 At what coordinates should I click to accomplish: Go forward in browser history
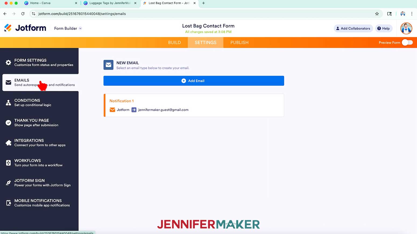point(14,14)
